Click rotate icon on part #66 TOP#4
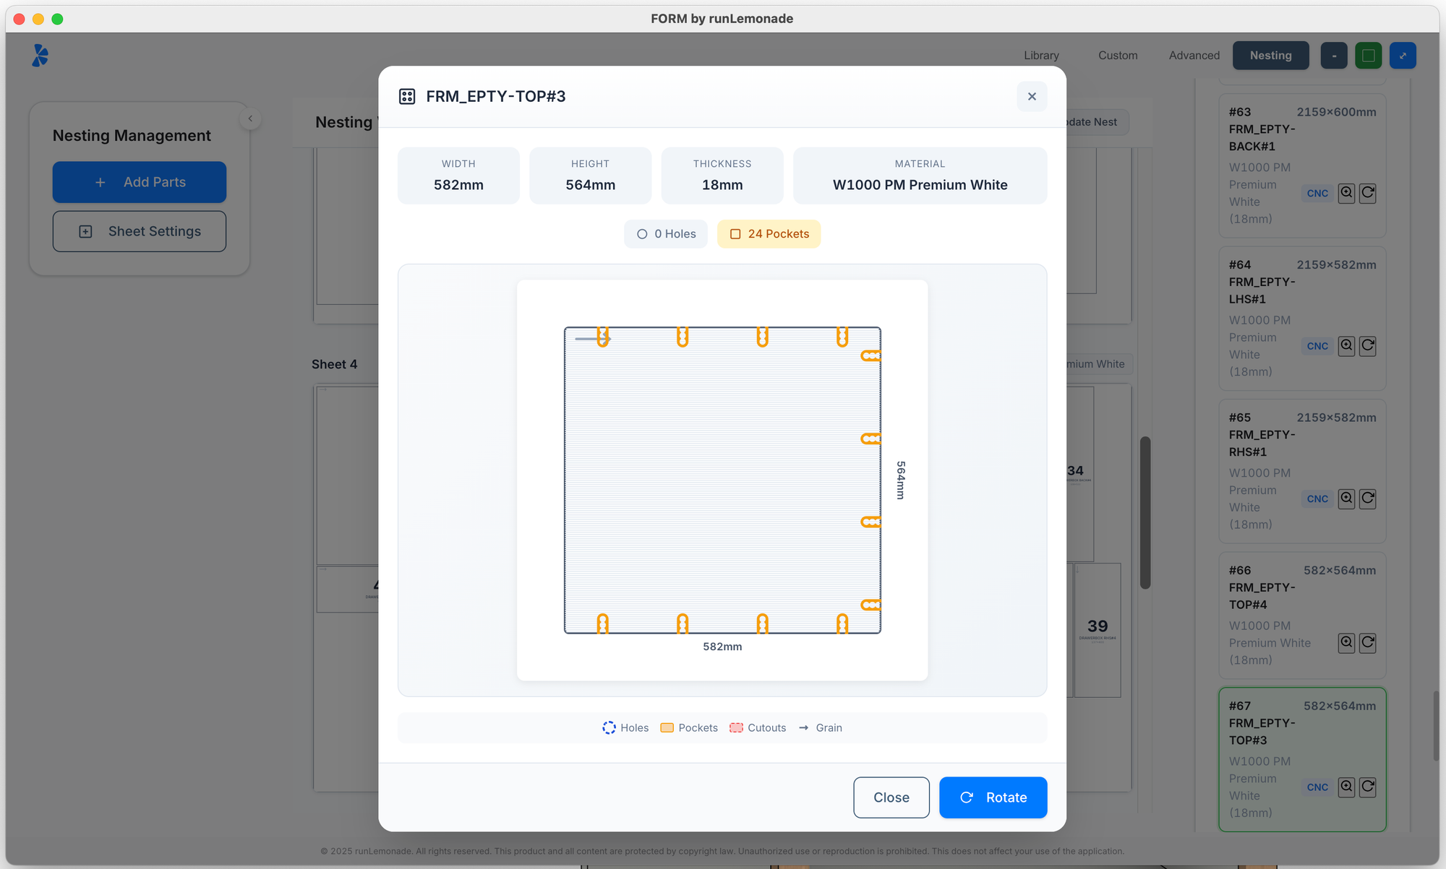The width and height of the screenshot is (1446, 869). coord(1367,642)
